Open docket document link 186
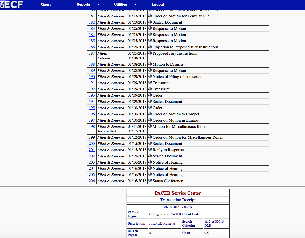 [92, 47]
